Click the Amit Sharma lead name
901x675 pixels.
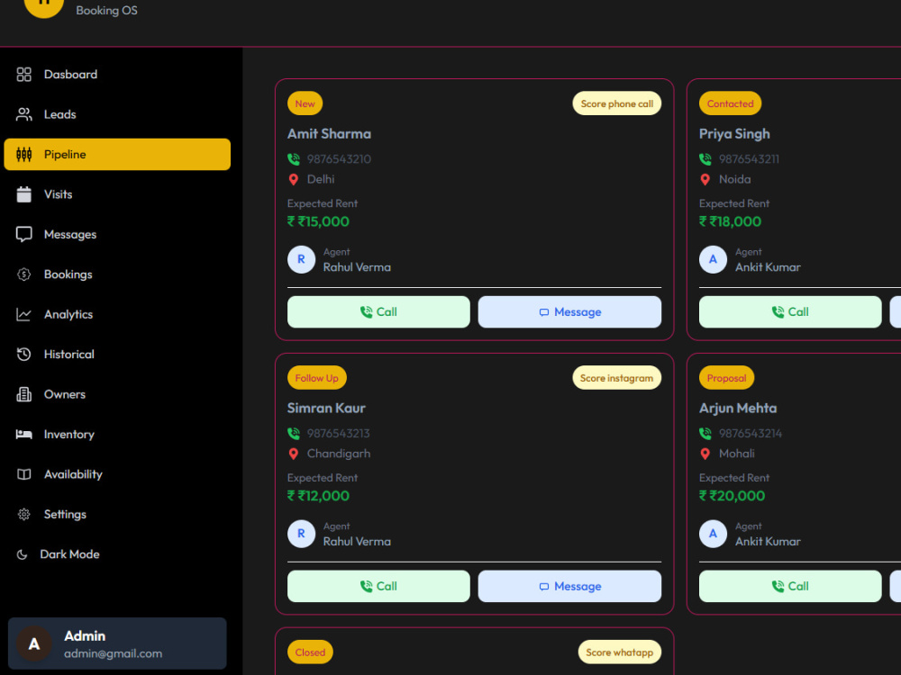tap(329, 134)
